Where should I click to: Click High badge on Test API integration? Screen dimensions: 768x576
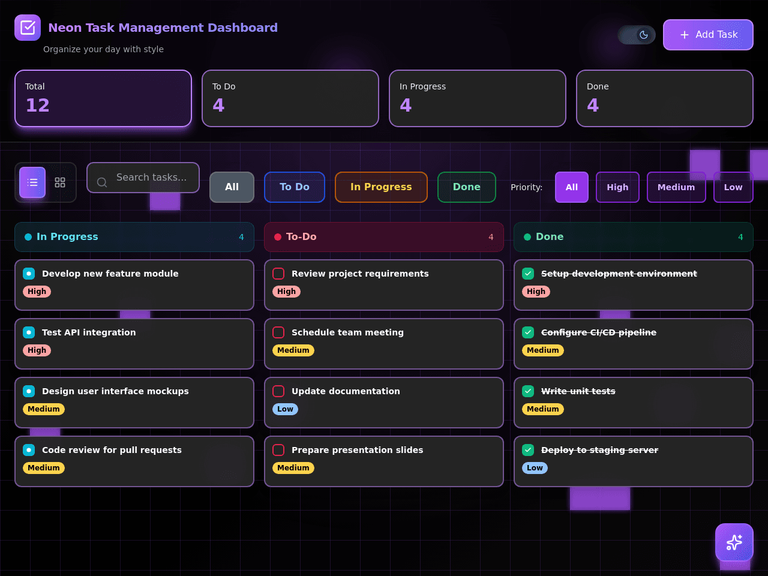coord(37,350)
